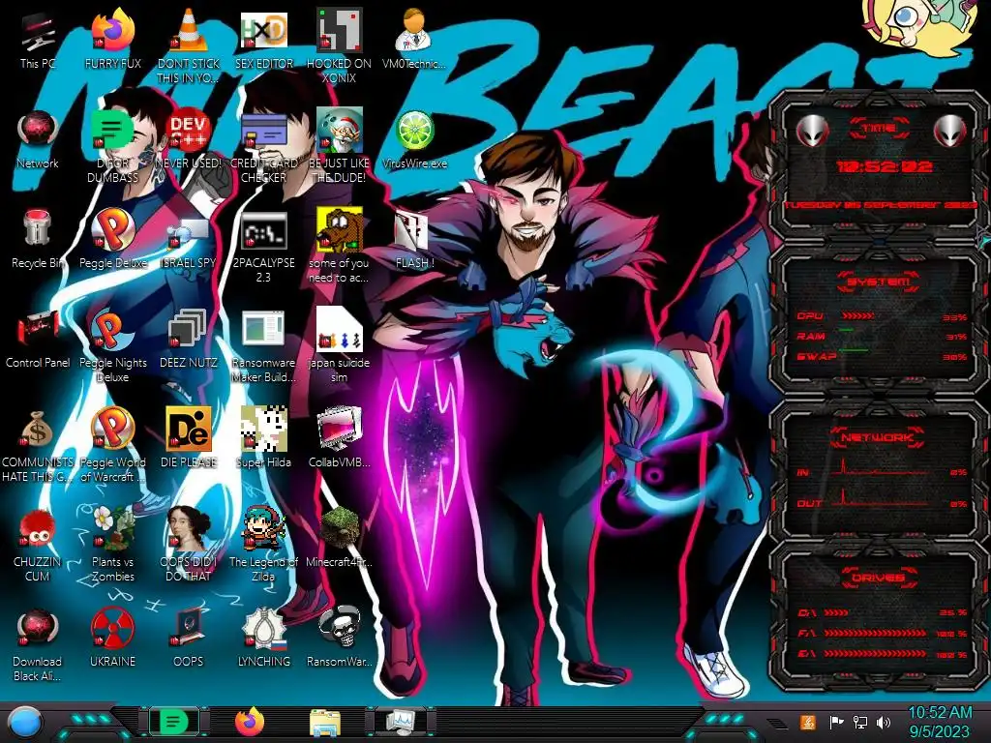Open File Explorer from the taskbar
The height and width of the screenshot is (743, 991).
point(325,723)
